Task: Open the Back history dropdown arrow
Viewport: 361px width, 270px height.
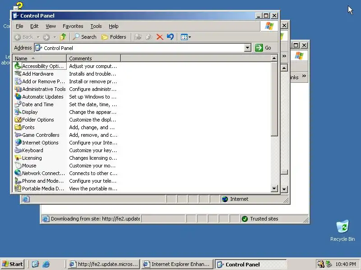Action: tap(38, 37)
